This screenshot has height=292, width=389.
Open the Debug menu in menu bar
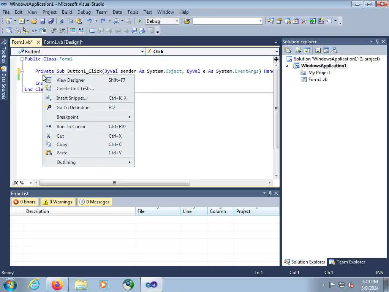click(84, 12)
